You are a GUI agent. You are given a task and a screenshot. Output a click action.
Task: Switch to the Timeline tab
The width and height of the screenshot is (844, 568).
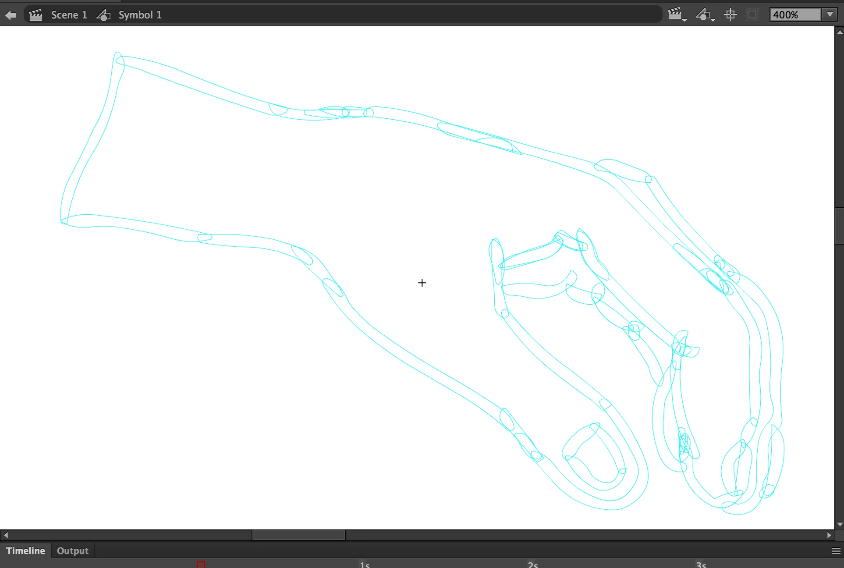(25, 551)
